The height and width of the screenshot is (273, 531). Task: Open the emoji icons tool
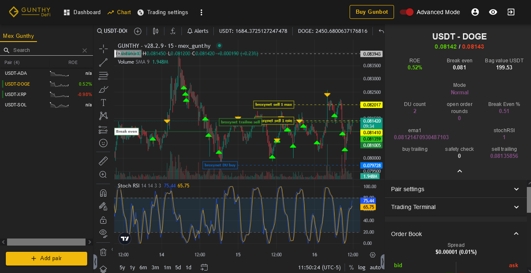[103, 143]
